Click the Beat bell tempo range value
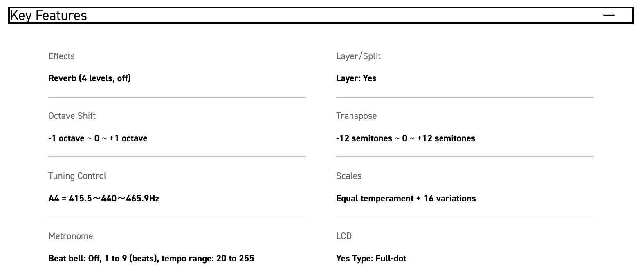Image resolution: width=642 pixels, height=277 pixels. click(151, 259)
